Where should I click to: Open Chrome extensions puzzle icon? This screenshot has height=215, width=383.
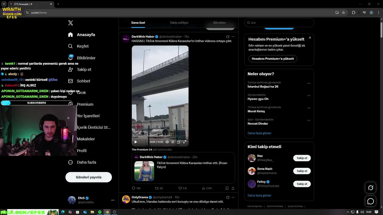click(353, 13)
